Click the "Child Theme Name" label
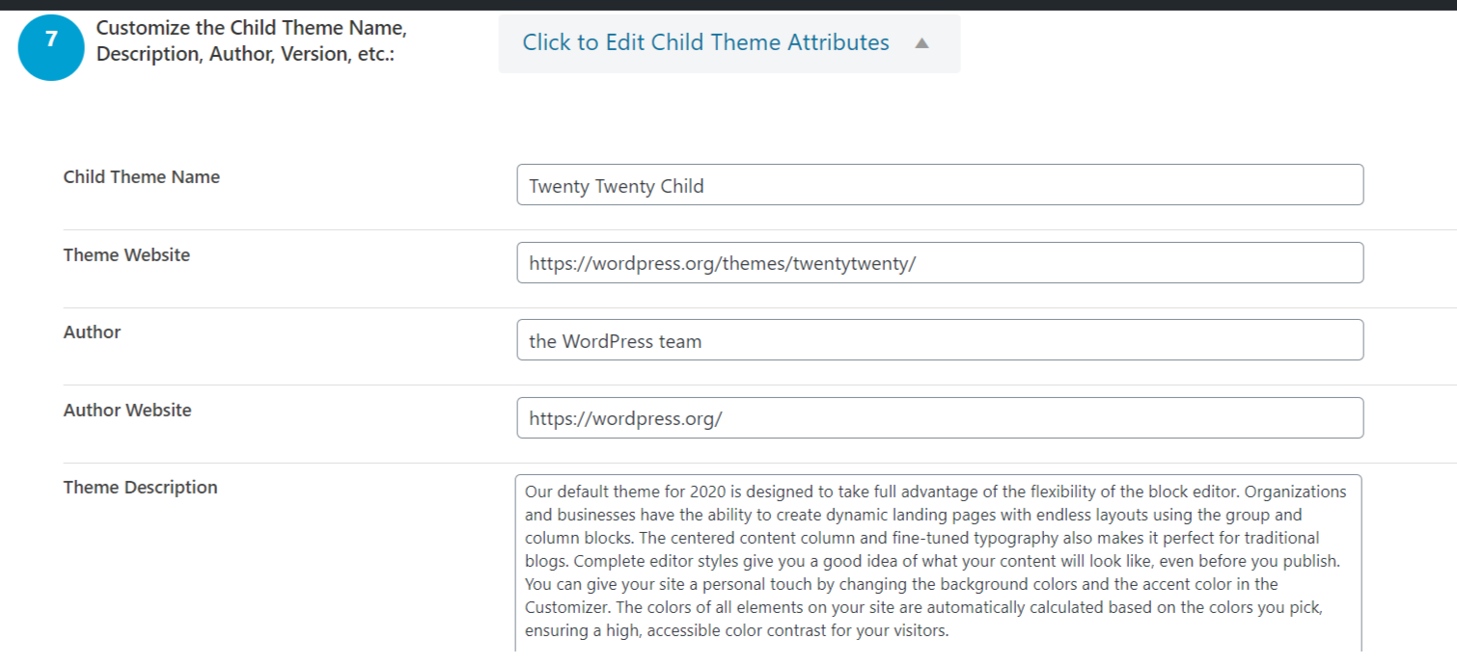This screenshot has width=1457, height=666. (x=141, y=176)
